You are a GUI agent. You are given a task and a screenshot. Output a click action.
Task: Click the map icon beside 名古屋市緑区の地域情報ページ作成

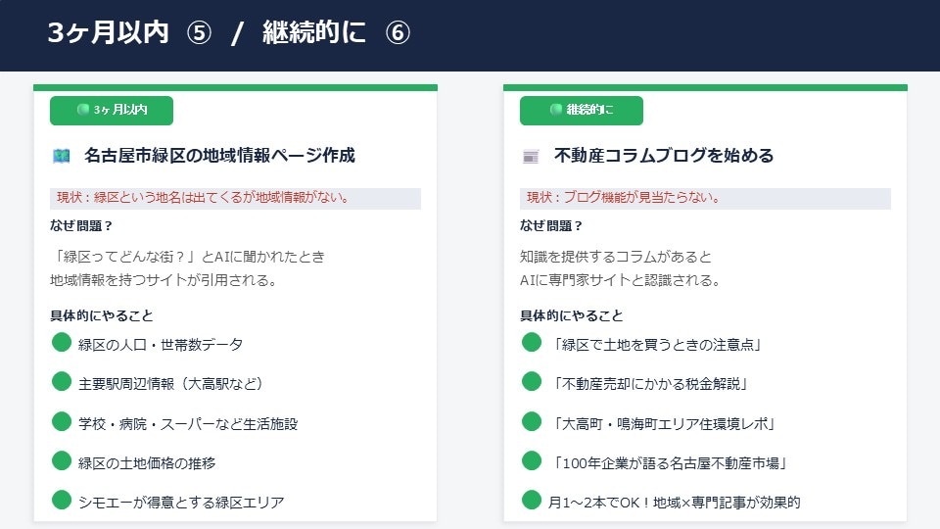[x=61, y=156]
